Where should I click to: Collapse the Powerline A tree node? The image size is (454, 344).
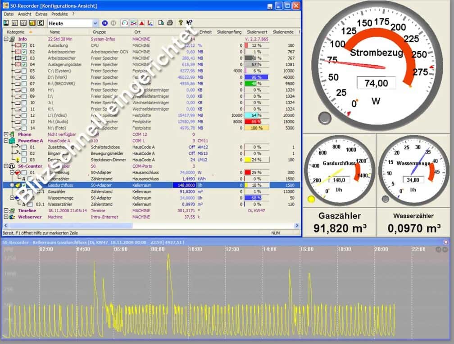pyautogui.click(x=6, y=140)
